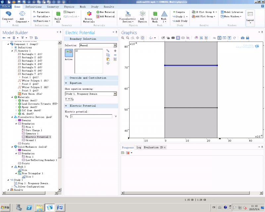Open the Selection dropdown set to Manual

pos(98,45)
